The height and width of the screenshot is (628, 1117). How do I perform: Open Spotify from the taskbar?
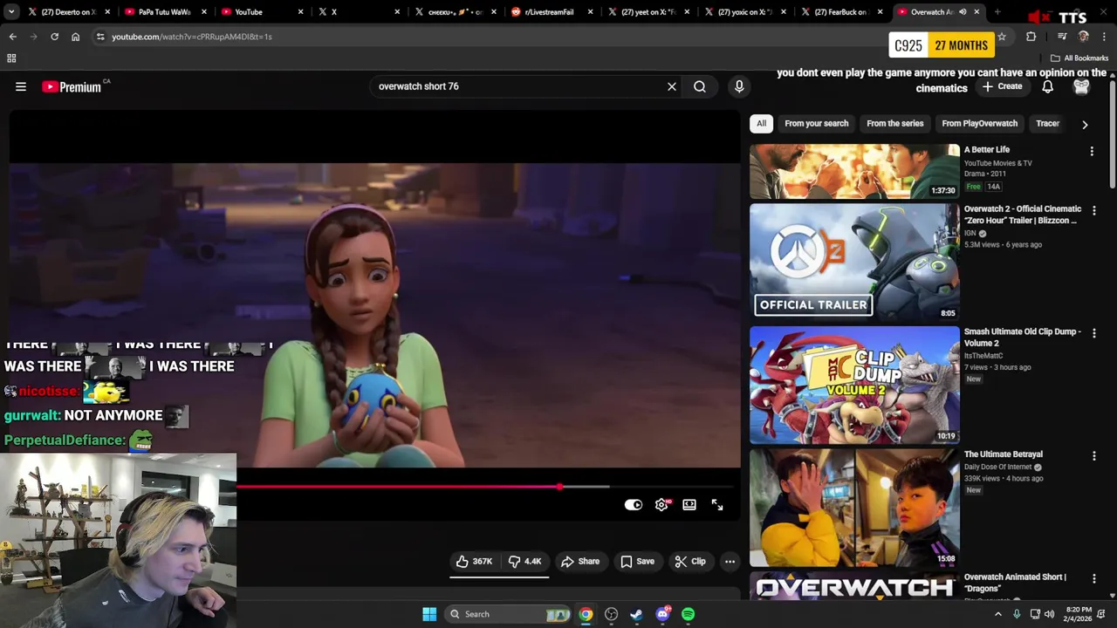pos(688,614)
